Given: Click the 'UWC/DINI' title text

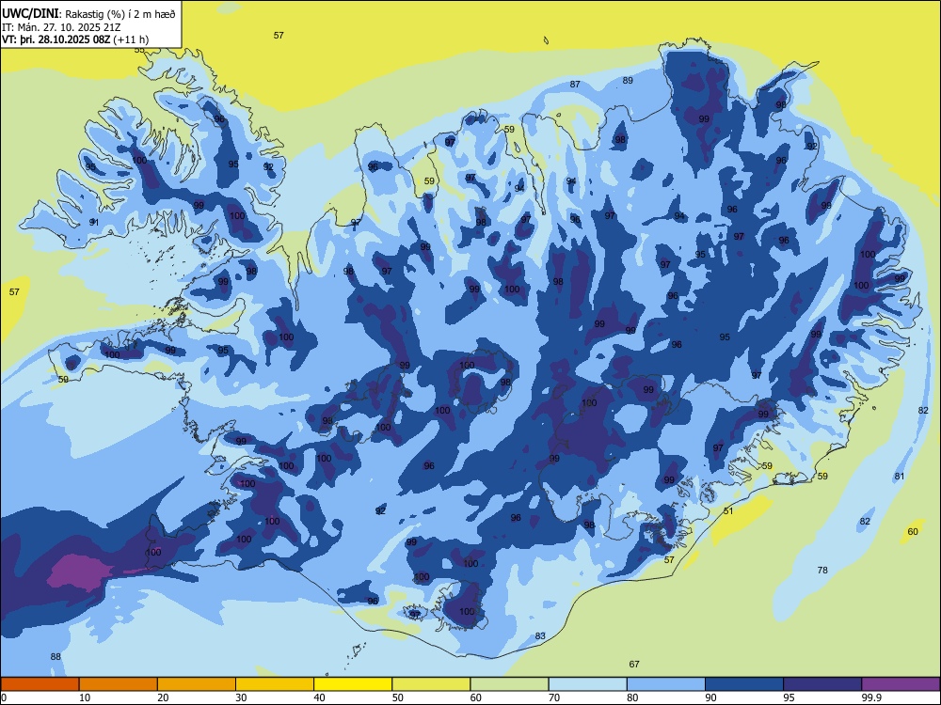Looking at the screenshot, I should [30, 14].
